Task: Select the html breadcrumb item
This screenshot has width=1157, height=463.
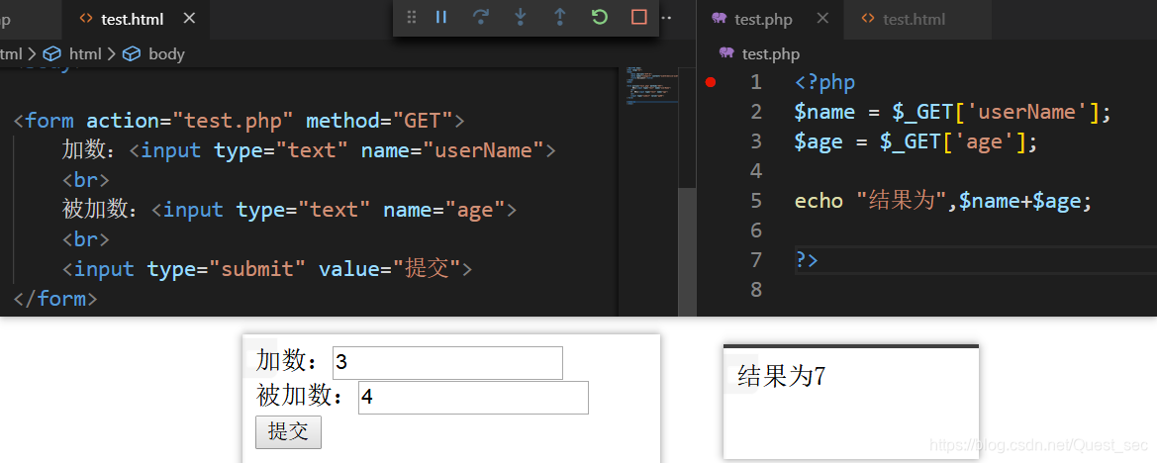Action: pyautogui.click(x=85, y=53)
